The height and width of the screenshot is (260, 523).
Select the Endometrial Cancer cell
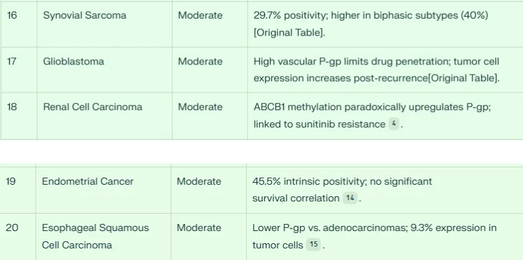[x=88, y=181]
